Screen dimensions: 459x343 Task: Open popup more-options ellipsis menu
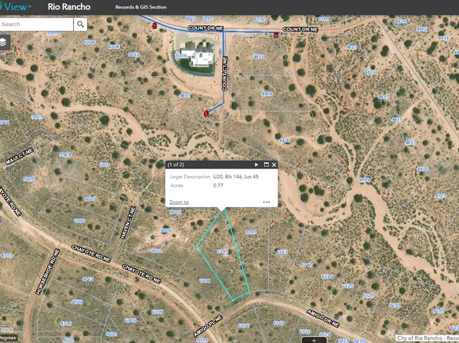(266, 202)
